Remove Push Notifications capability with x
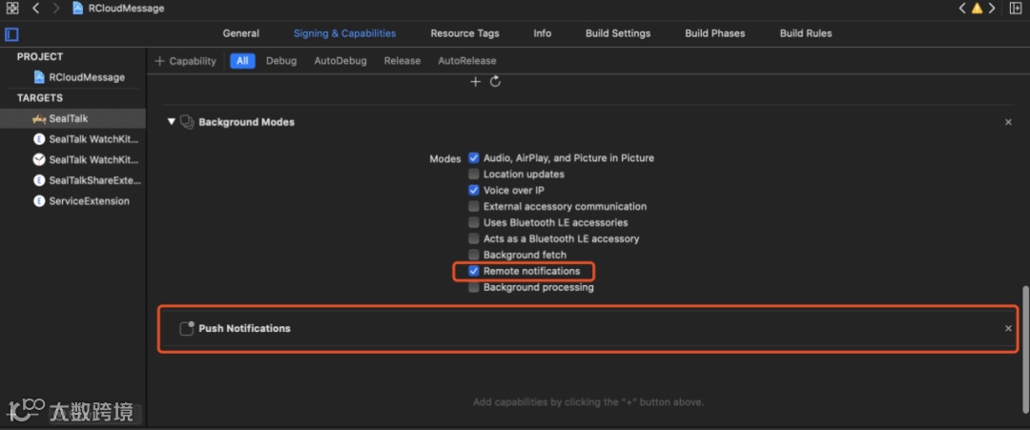This screenshot has height=430, width=1030. [x=1008, y=329]
